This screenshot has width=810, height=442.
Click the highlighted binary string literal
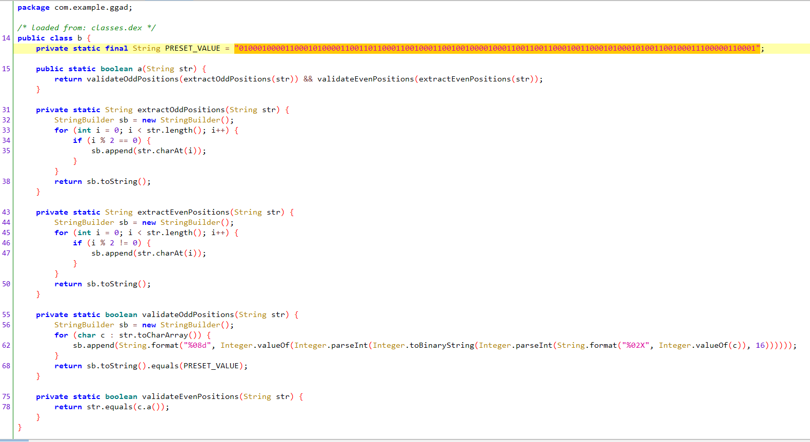click(x=497, y=49)
